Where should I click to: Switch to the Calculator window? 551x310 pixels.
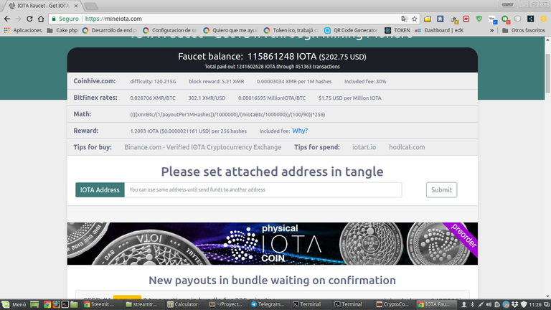pyautogui.click(x=184, y=304)
